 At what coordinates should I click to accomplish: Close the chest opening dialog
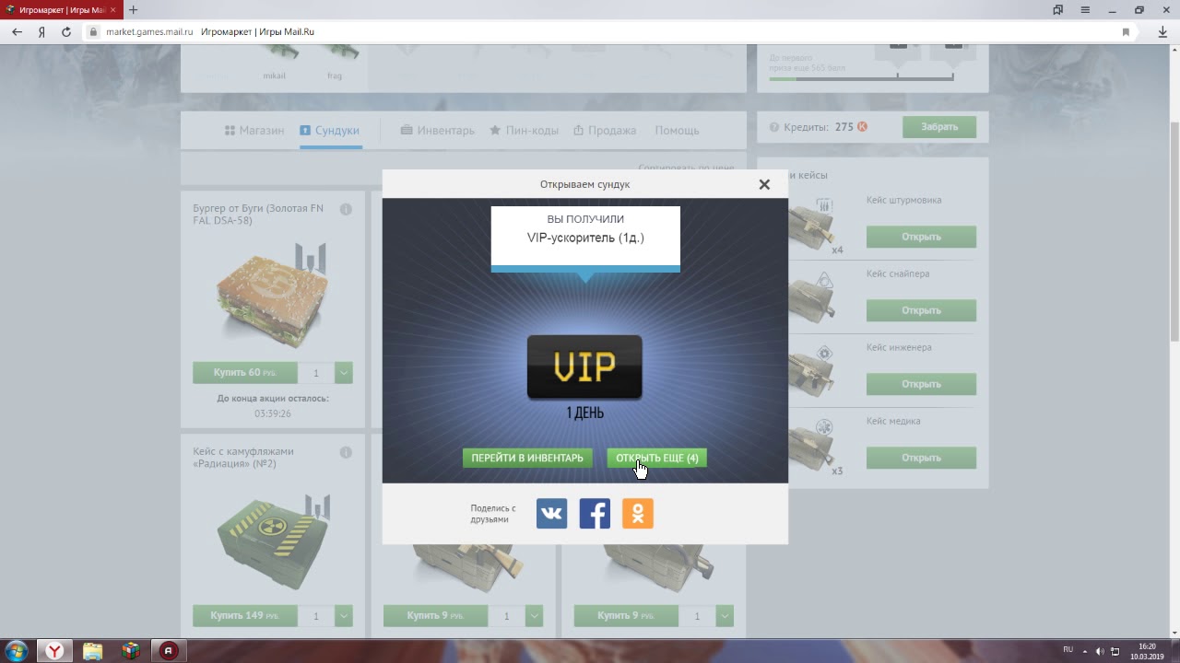coord(764,184)
